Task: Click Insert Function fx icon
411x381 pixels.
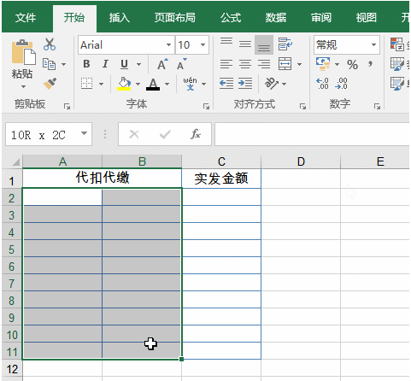Action: [x=196, y=134]
